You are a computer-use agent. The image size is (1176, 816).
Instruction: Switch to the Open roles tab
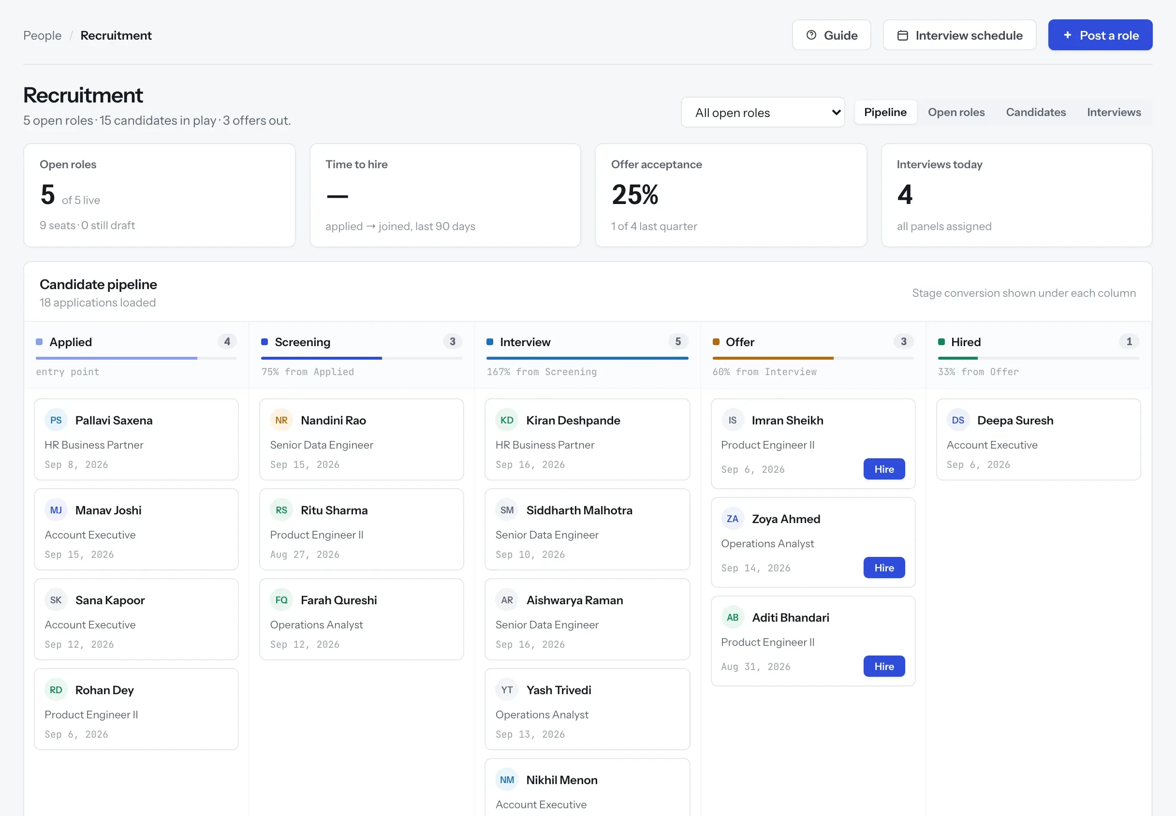[955, 113]
